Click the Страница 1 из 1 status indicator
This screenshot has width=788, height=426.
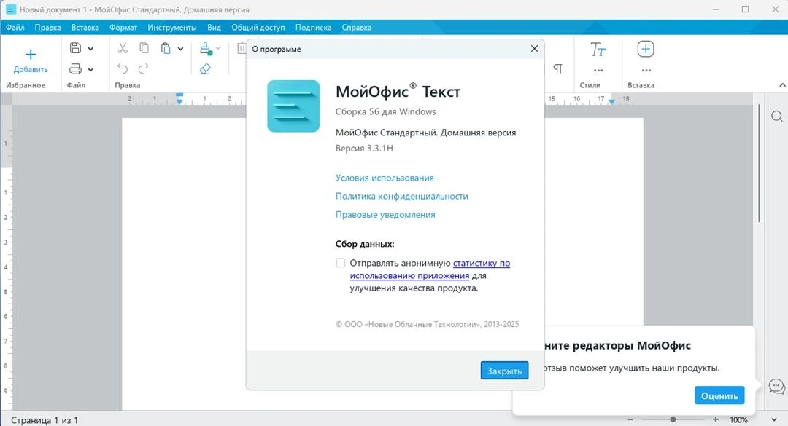45,420
